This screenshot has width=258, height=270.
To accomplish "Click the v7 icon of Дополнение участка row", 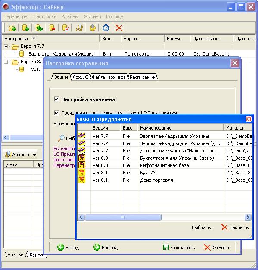I will [82, 150].
